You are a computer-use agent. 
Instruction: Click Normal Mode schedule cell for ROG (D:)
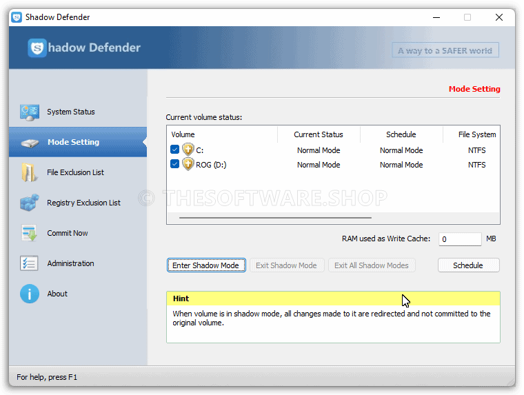coord(401,165)
